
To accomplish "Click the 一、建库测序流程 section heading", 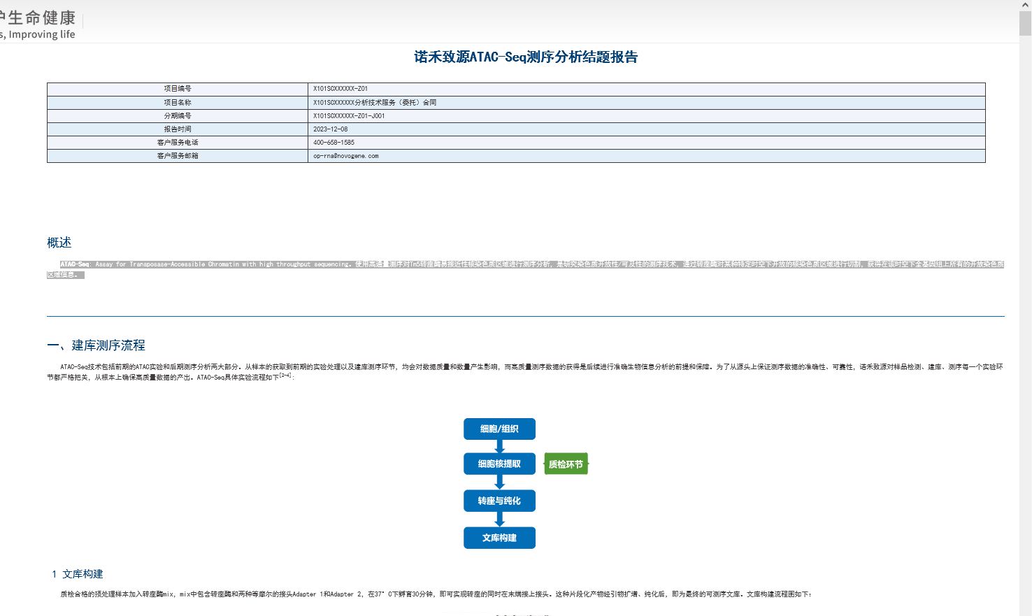I will click(96, 345).
